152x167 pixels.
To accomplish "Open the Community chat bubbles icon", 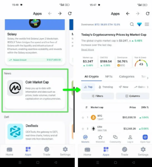I will click(115, 139).
